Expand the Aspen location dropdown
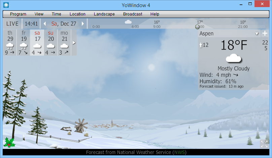 point(257,33)
